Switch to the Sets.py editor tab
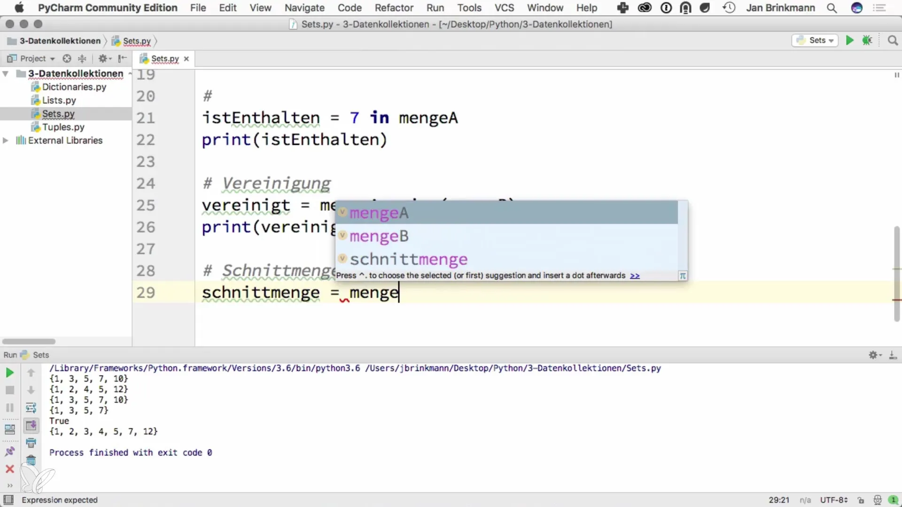902x507 pixels. point(164,59)
